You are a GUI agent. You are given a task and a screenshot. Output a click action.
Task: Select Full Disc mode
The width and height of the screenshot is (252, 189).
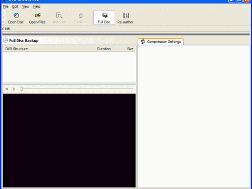tap(104, 18)
